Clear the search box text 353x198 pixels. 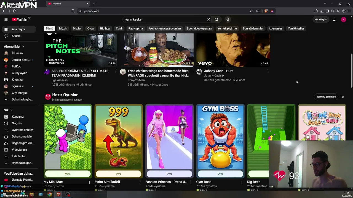click(x=208, y=20)
